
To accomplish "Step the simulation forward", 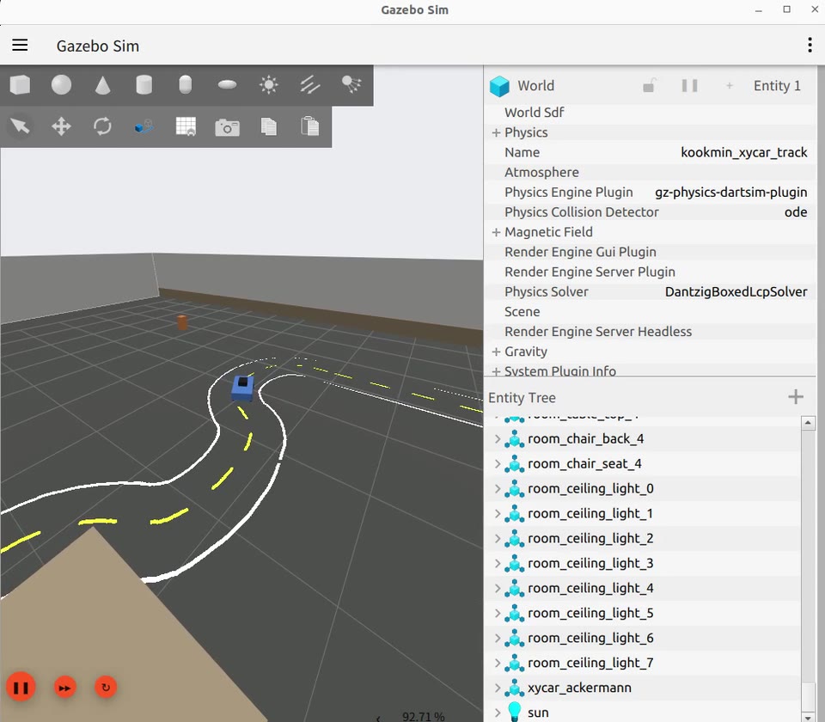I will (x=64, y=688).
